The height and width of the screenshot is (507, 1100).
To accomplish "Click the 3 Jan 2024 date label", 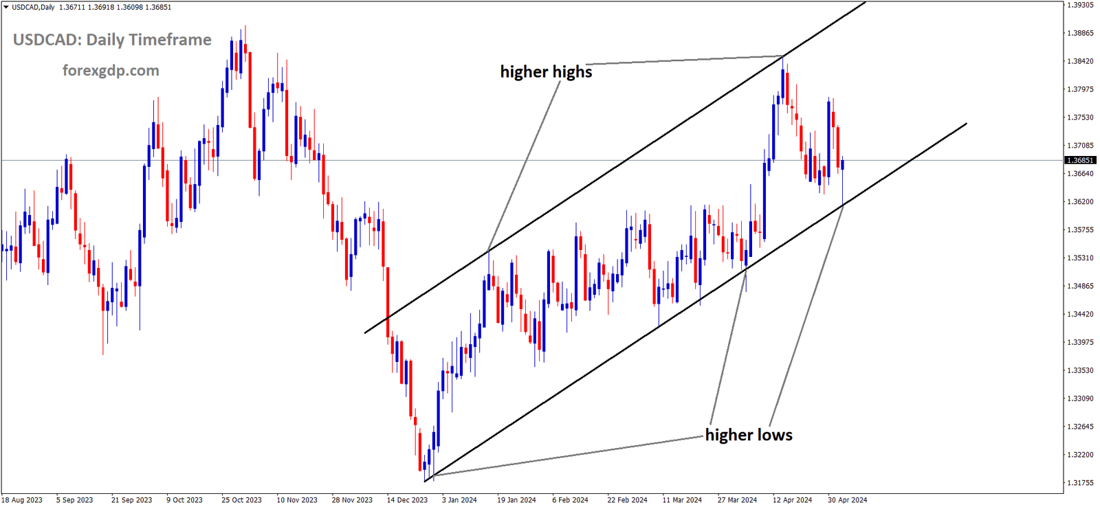I will click(460, 500).
